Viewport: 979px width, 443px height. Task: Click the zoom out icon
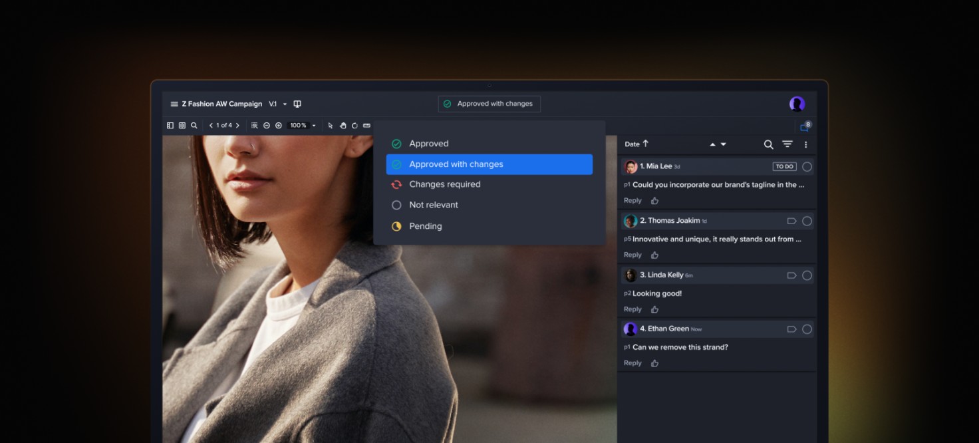pos(266,125)
